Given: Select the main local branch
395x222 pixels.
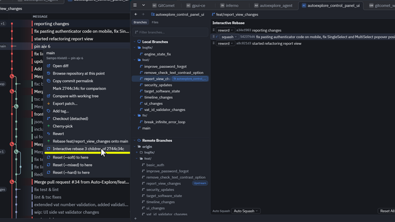Looking at the screenshot, I should [x=146, y=128].
